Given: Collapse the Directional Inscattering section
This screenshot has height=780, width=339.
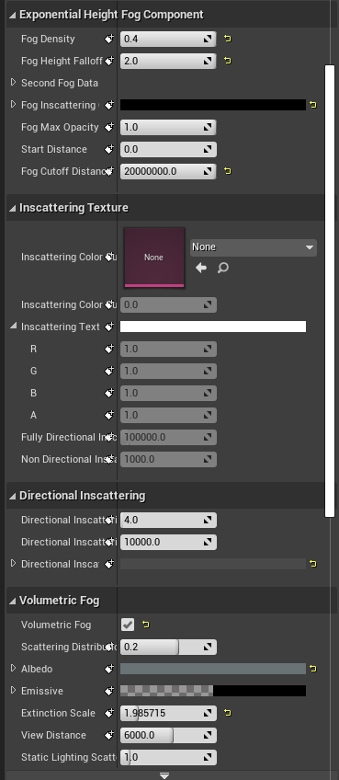Looking at the screenshot, I should [x=13, y=496].
